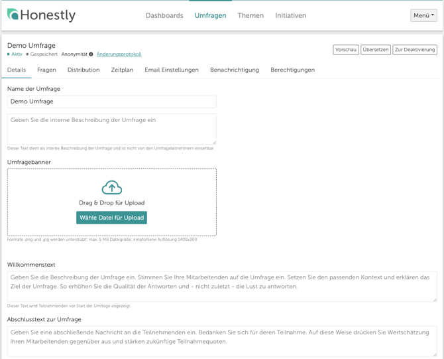Open Initiativen in top navigation

point(290,15)
